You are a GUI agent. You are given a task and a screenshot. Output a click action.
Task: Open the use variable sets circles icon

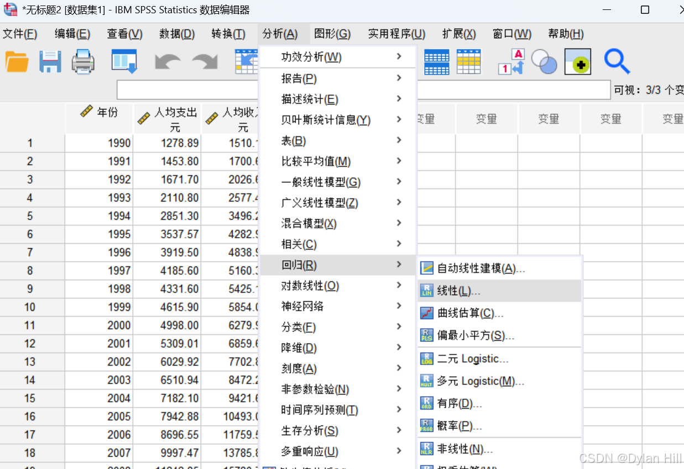point(544,62)
